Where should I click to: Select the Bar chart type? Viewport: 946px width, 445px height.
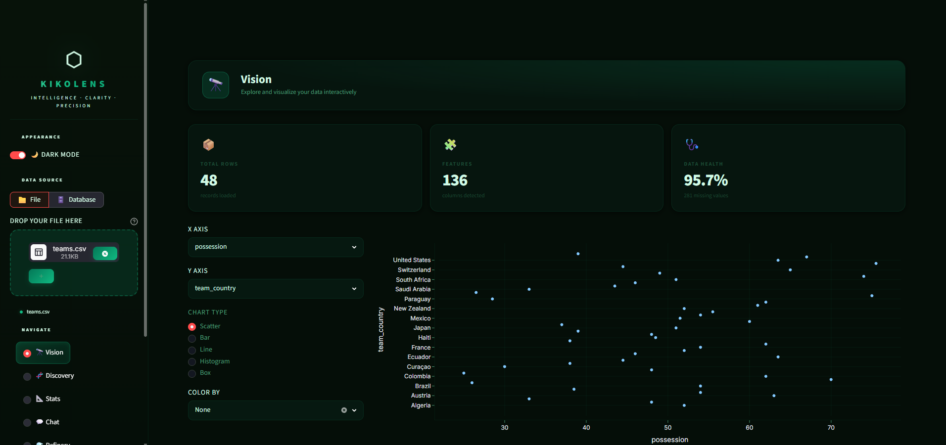pyautogui.click(x=199, y=338)
